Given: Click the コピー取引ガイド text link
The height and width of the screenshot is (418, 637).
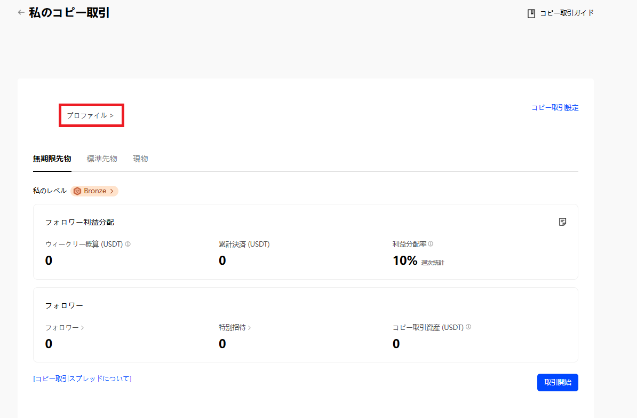Looking at the screenshot, I should click(x=567, y=13).
